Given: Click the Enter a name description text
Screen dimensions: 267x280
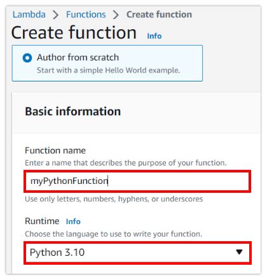Looking at the screenshot, I should (126, 163).
